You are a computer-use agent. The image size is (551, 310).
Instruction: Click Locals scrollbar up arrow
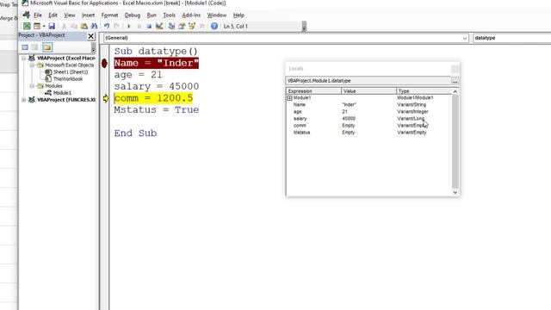point(455,91)
